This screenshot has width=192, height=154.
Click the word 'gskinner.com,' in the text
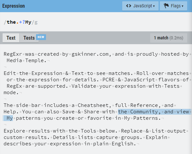pos(91,54)
